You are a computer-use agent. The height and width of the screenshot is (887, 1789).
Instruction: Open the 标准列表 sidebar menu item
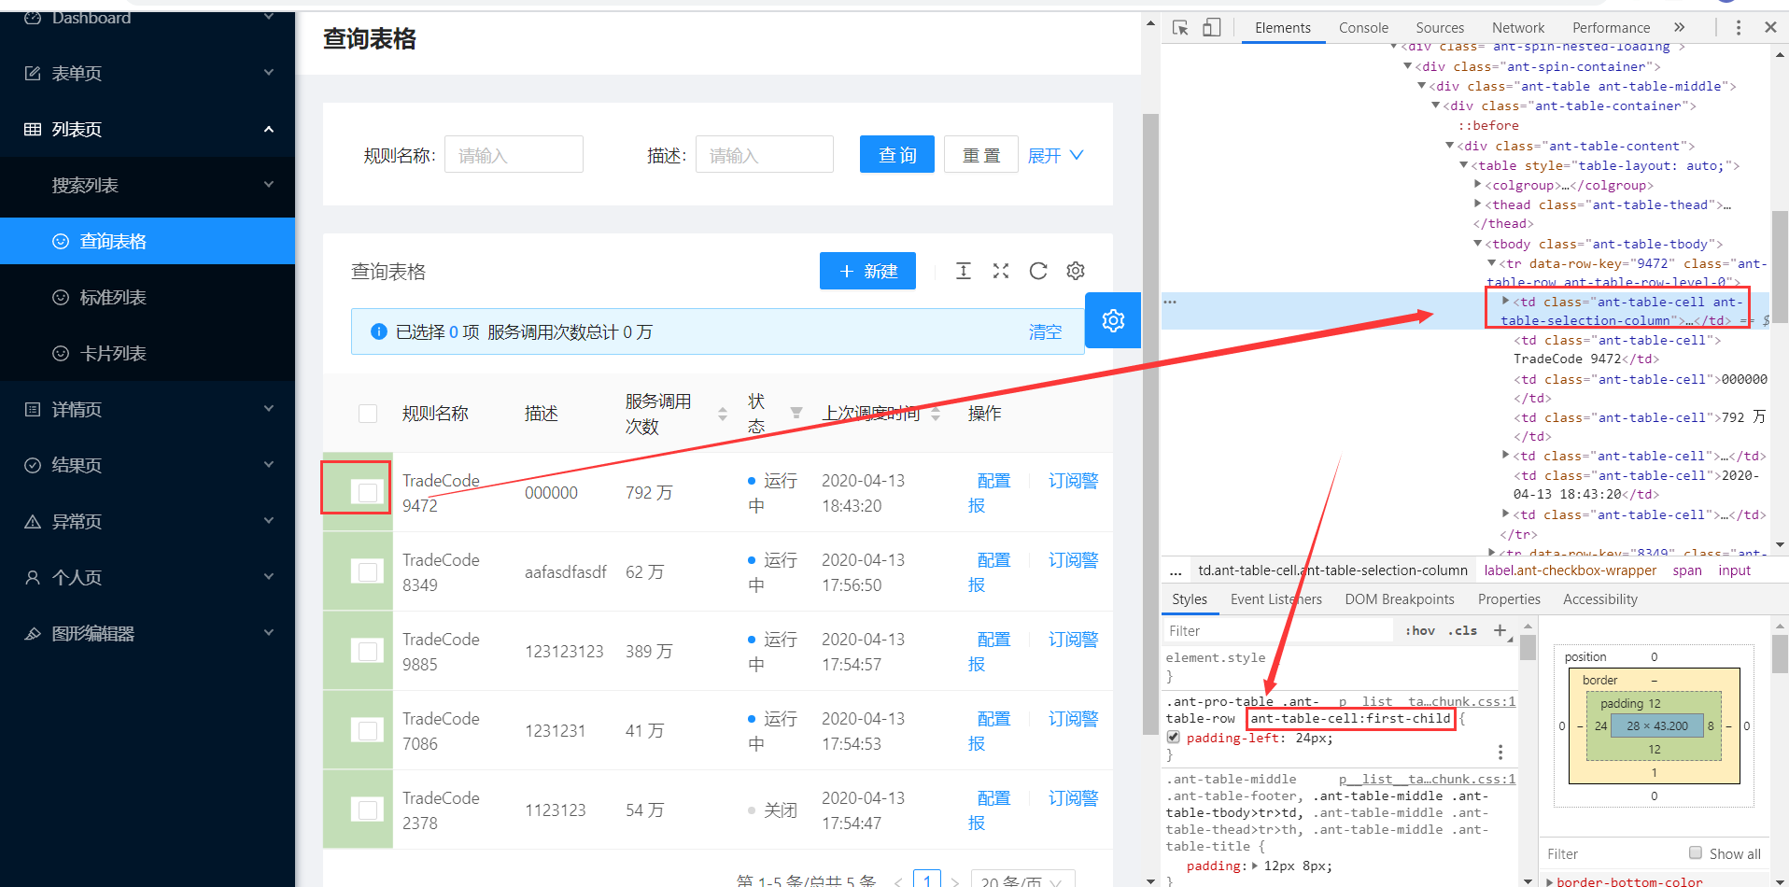tap(112, 297)
